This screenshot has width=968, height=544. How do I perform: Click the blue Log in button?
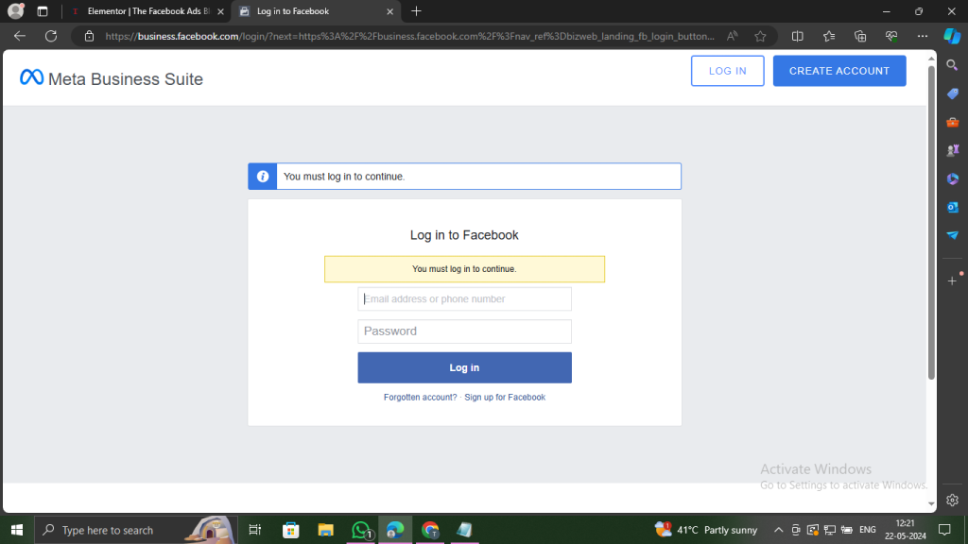click(464, 367)
